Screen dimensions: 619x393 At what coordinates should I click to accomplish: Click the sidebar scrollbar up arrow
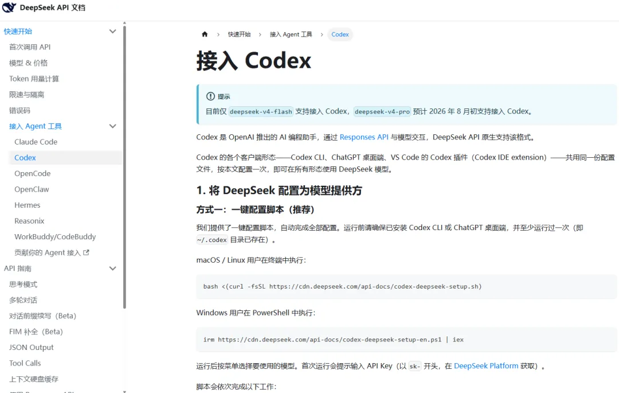pyautogui.click(x=124, y=24)
